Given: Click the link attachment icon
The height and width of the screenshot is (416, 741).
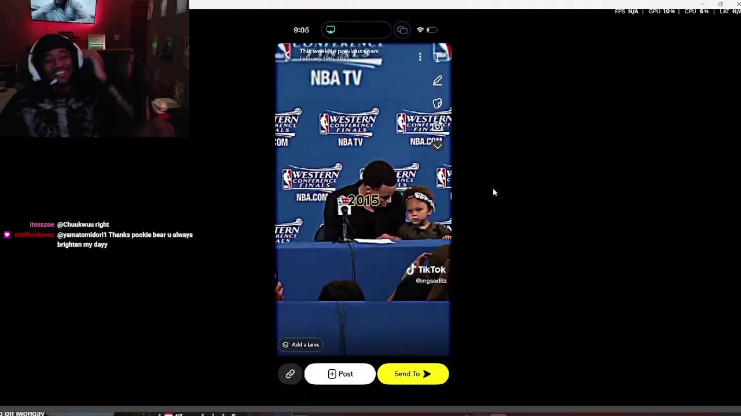Looking at the screenshot, I should click(290, 374).
